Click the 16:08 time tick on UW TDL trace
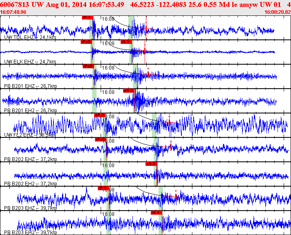Image resolution: width=291 pixels, height=235 pixels. click(x=108, y=19)
